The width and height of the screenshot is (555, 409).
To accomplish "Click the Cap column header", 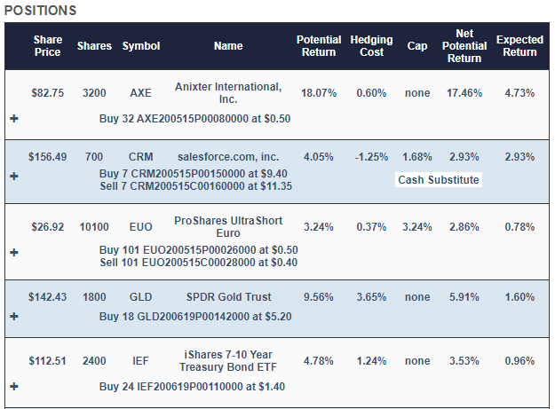I will [416, 46].
